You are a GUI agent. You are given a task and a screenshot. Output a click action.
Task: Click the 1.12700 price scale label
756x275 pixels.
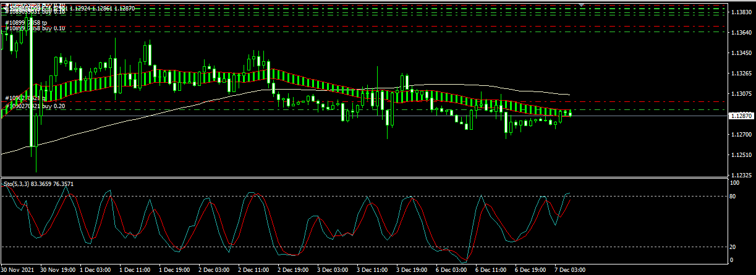(x=741, y=134)
